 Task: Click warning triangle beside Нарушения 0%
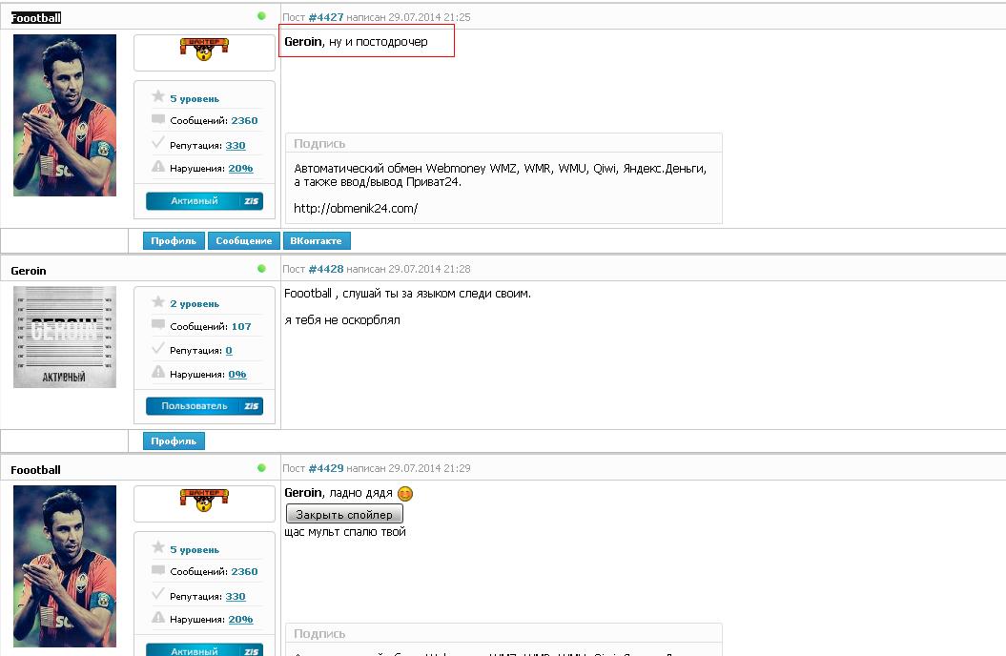(158, 372)
